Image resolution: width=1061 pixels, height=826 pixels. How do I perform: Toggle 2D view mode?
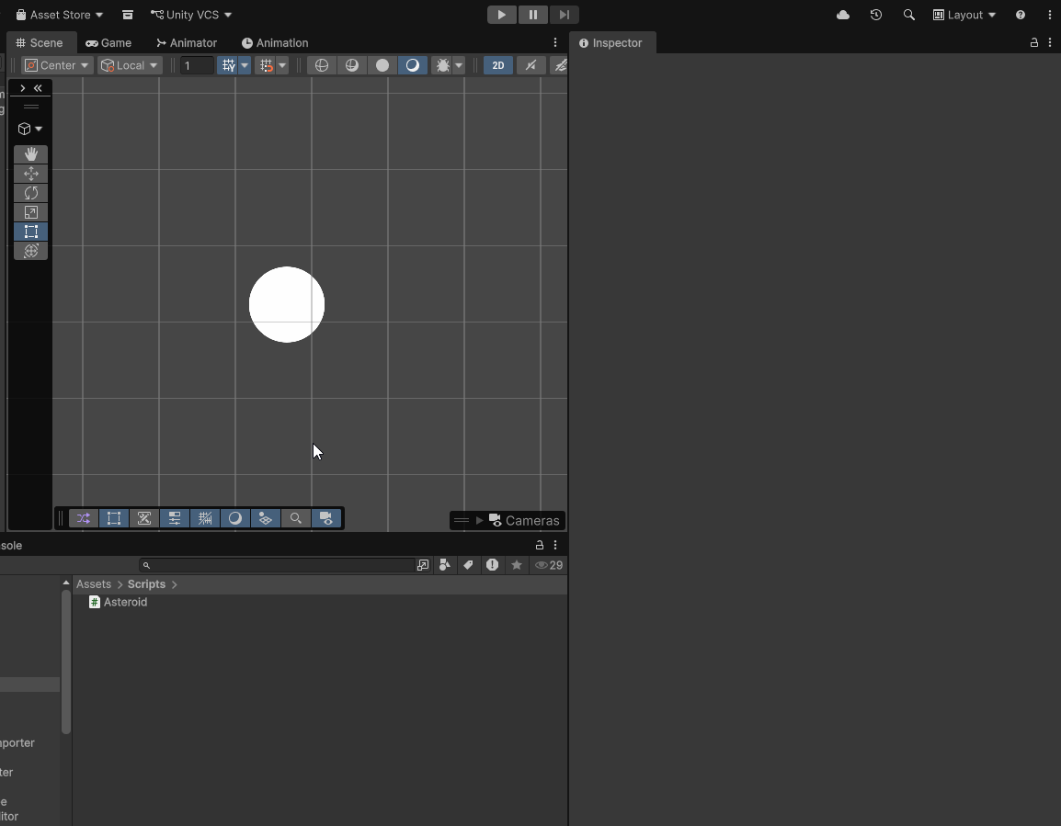[498, 65]
